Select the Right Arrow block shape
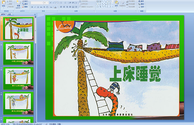The width and height of the screenshot is (194, 125). tap(108, 4)
